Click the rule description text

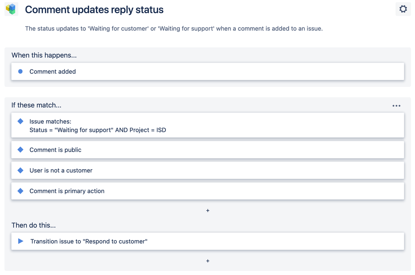point(174,29)
